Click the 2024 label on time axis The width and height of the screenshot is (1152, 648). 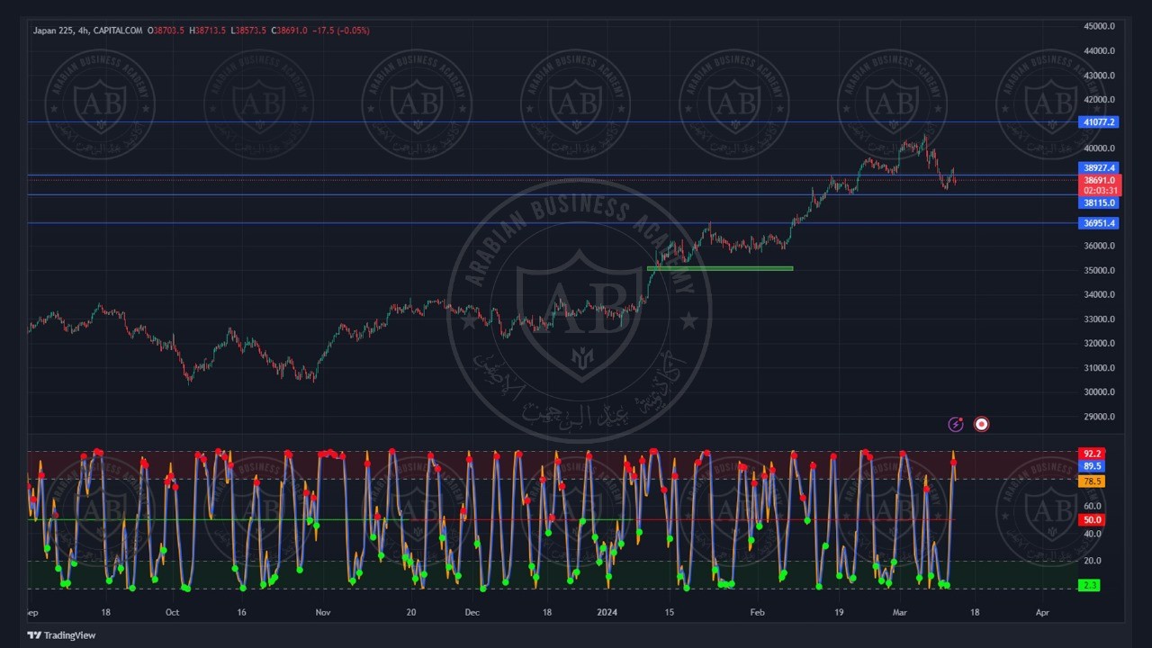point(607,612)
